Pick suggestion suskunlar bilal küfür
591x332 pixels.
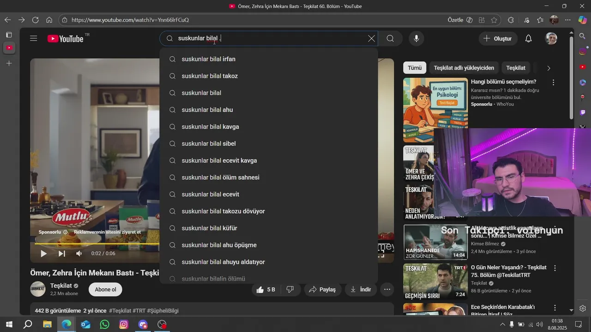pos(269,228)
